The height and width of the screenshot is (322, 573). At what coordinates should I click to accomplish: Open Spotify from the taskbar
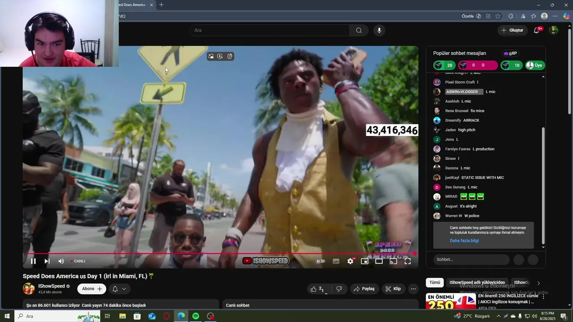tap(196, 316)
